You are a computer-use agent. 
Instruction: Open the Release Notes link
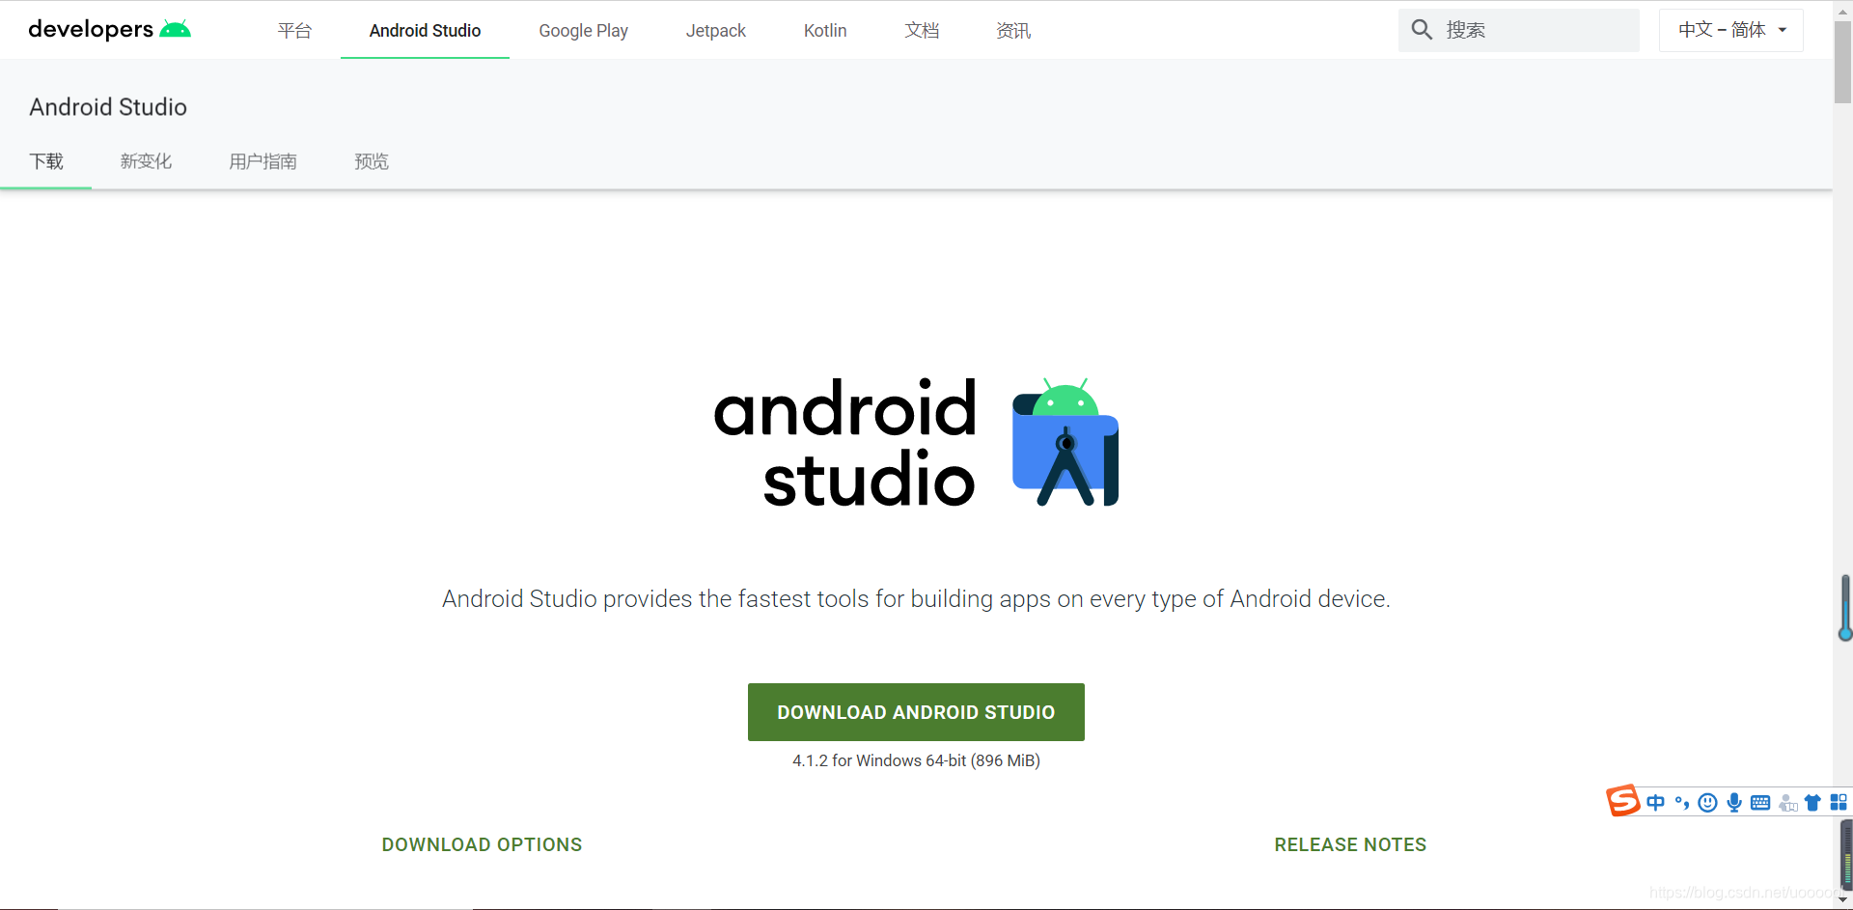(x=1350, y=844)
